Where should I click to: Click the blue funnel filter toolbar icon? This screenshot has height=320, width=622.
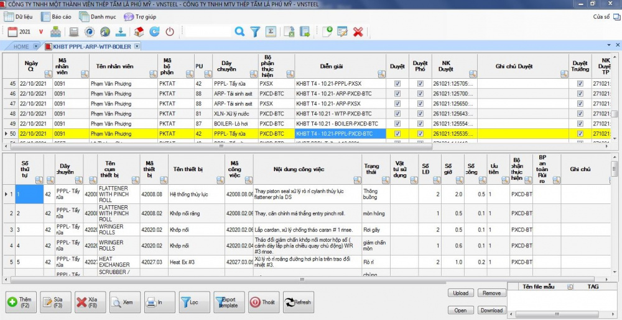click(255, 32)
